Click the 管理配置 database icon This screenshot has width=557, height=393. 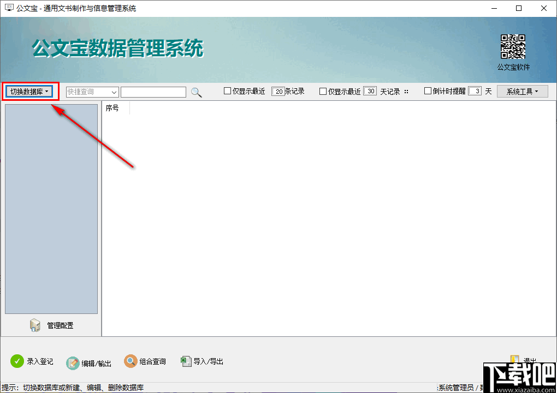pyautogui.click(x=34, y=325)
